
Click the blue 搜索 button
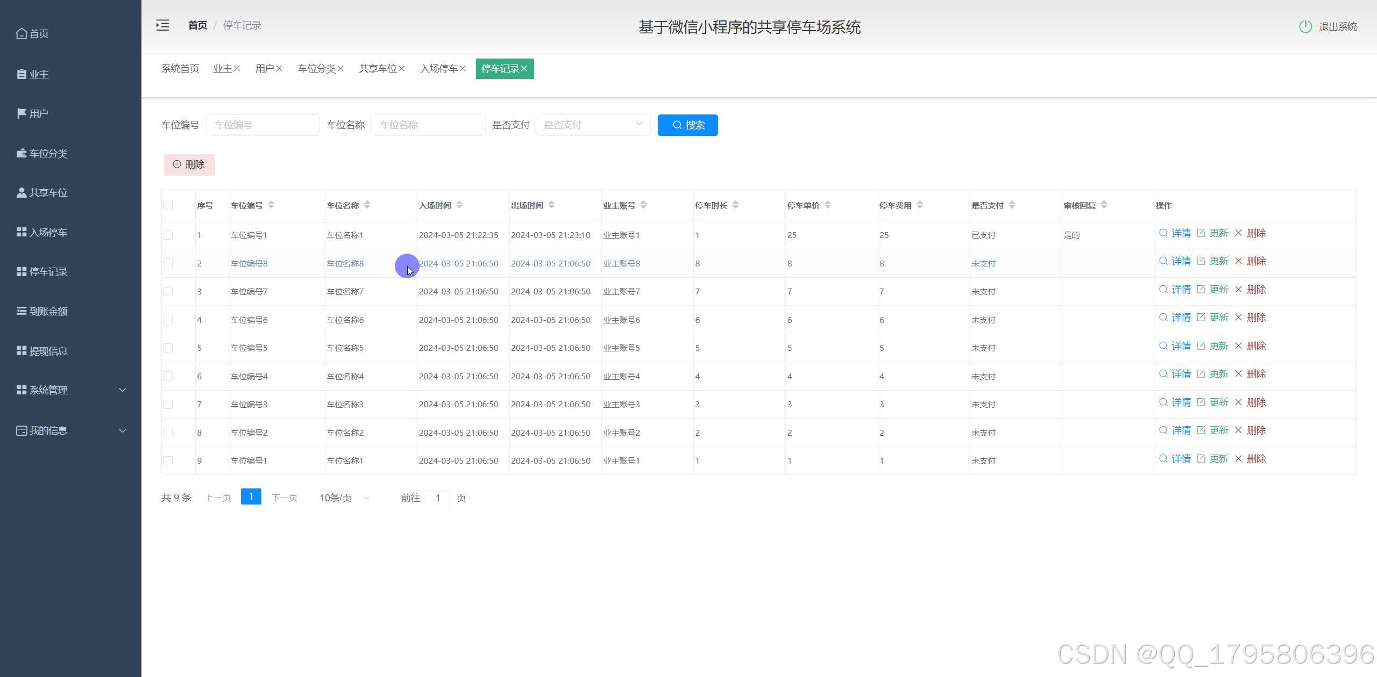coord(687,125)
